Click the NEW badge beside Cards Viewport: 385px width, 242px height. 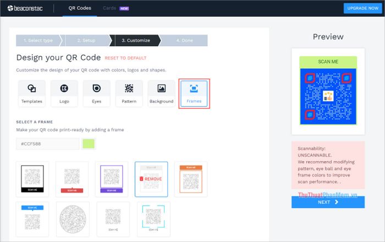[x=124, y=8]
